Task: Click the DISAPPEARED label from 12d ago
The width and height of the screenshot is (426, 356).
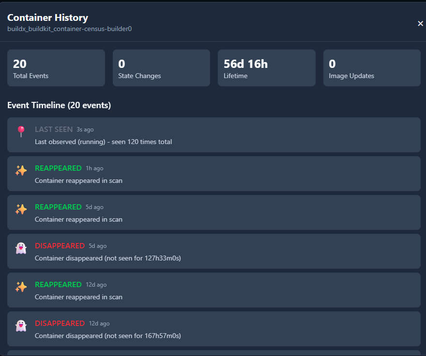Action: [x=60, y=324]
